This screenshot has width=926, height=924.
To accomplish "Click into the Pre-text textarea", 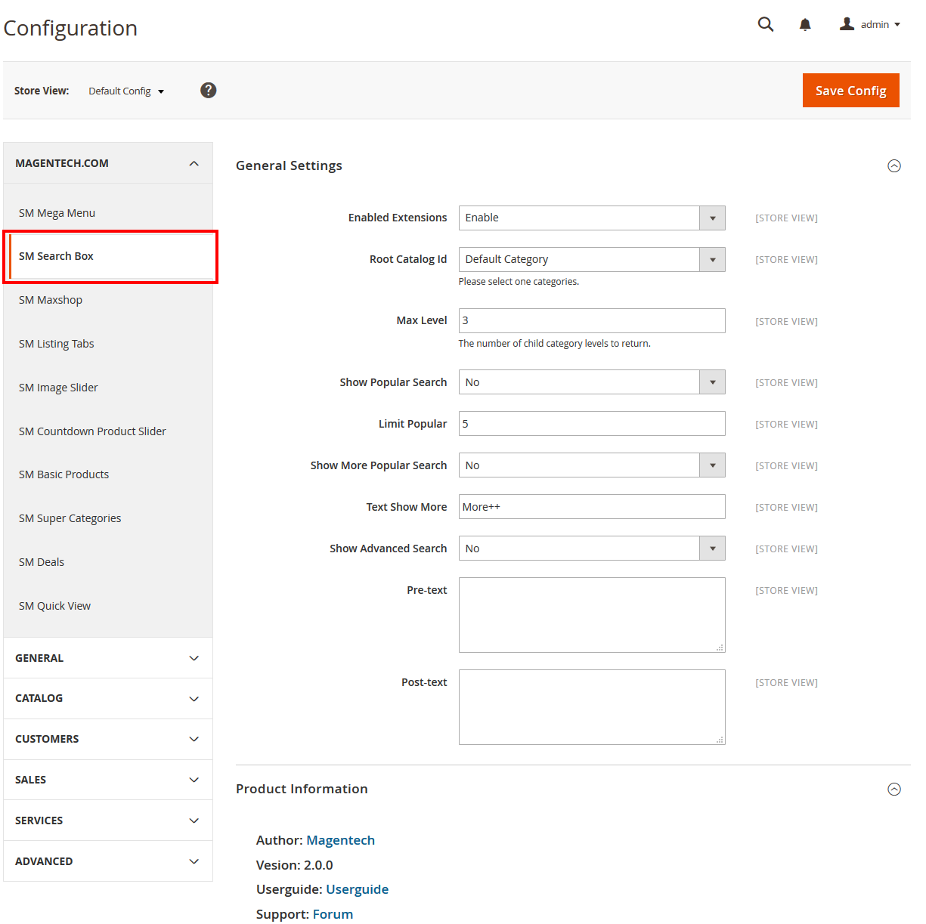I will pyautogui.click(x=591, y=615).
